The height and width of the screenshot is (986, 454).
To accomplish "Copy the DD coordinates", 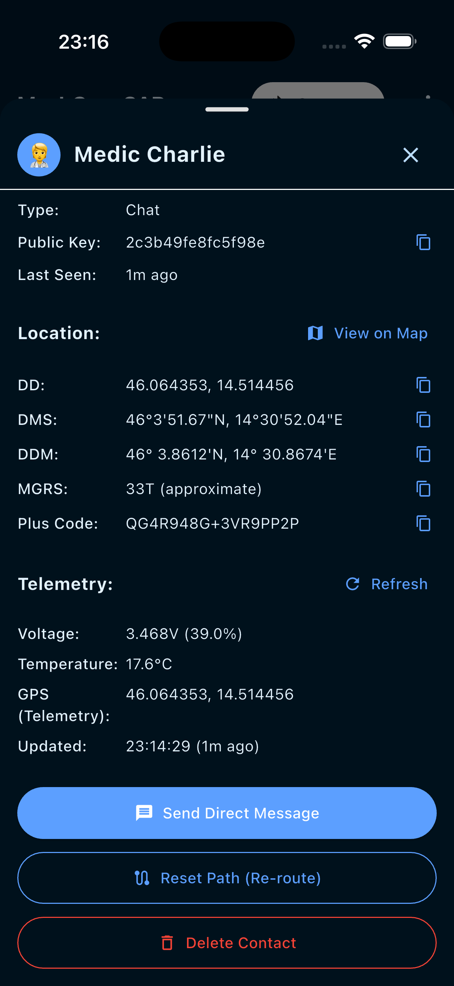I will coord(423,385).
